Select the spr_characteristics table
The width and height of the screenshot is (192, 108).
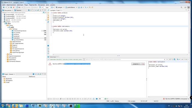point(19,40)
